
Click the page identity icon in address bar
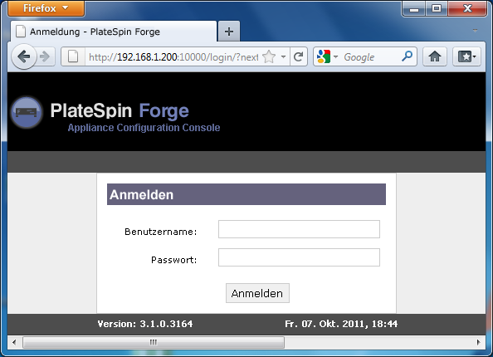[73, 56]
